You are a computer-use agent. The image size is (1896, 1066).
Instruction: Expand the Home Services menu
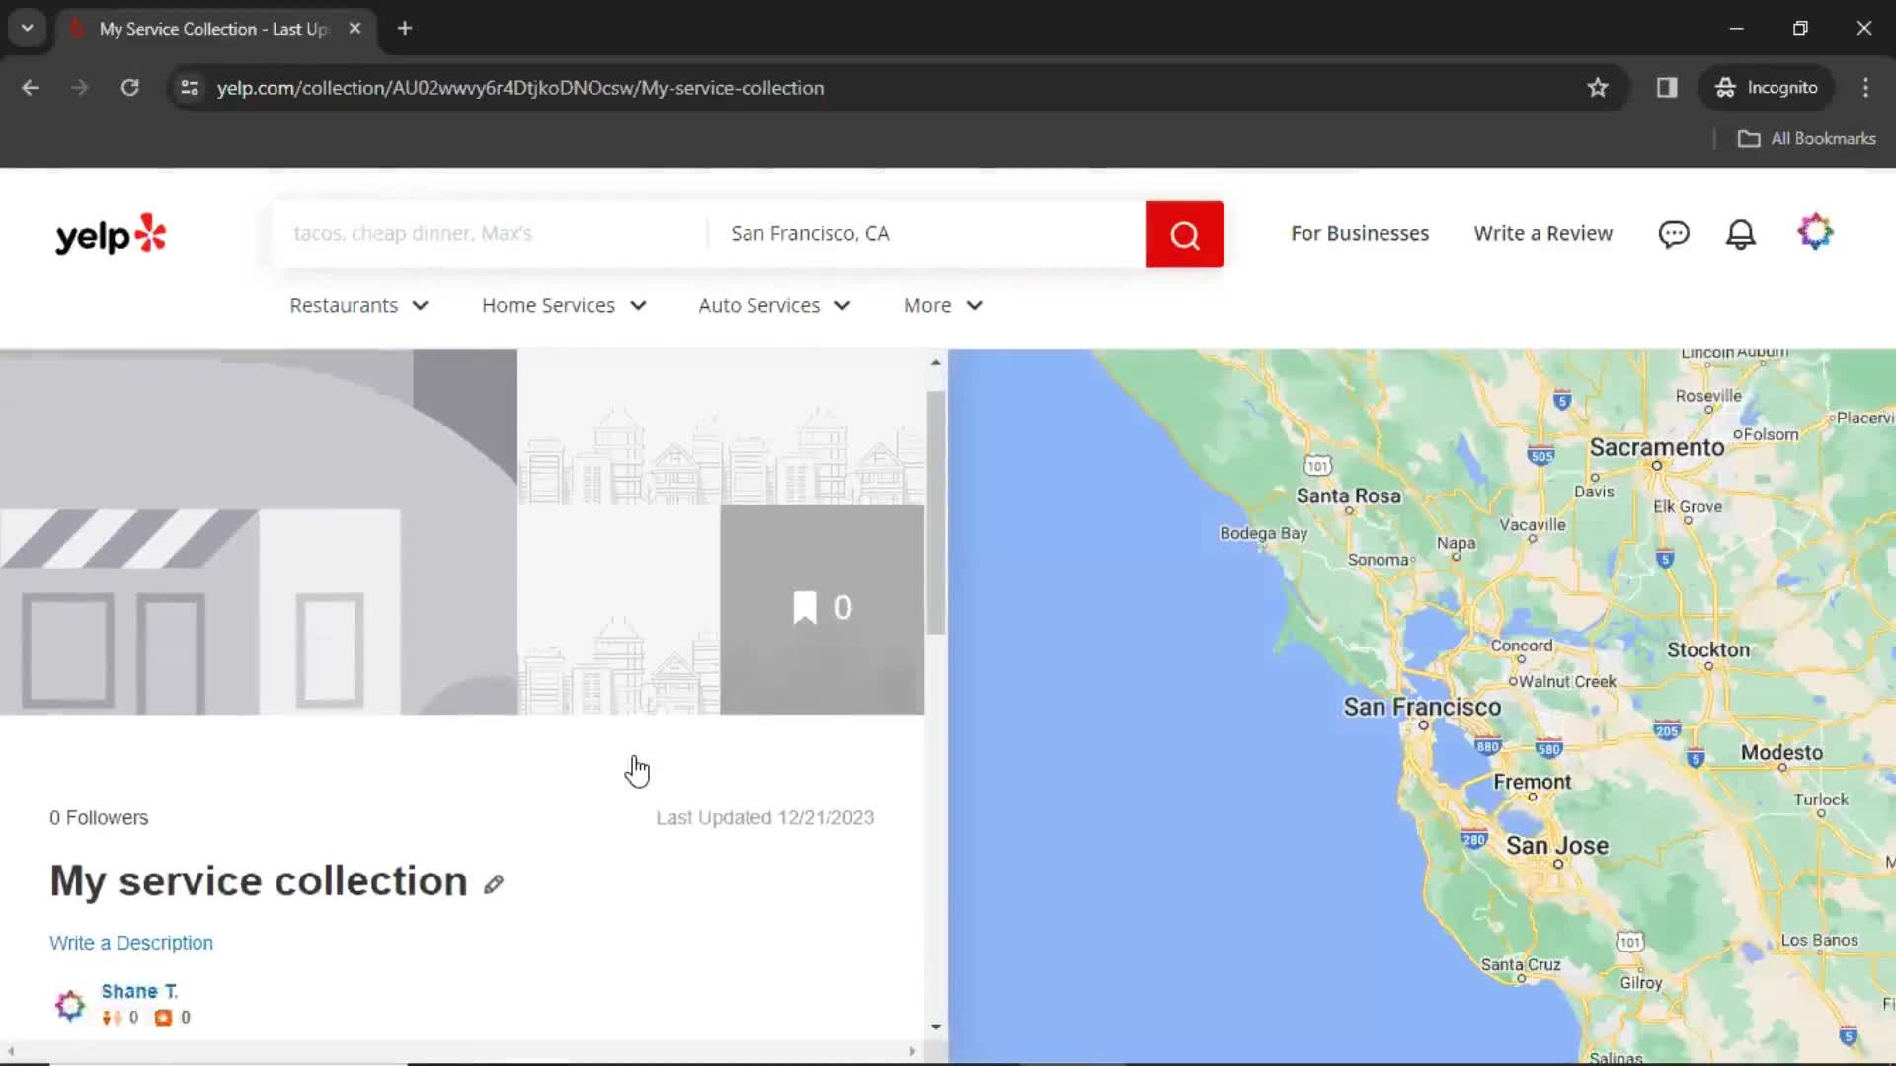(x=564, y=306)
